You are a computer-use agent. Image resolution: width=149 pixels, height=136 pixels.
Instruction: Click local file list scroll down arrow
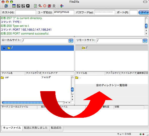click(73, 99)
